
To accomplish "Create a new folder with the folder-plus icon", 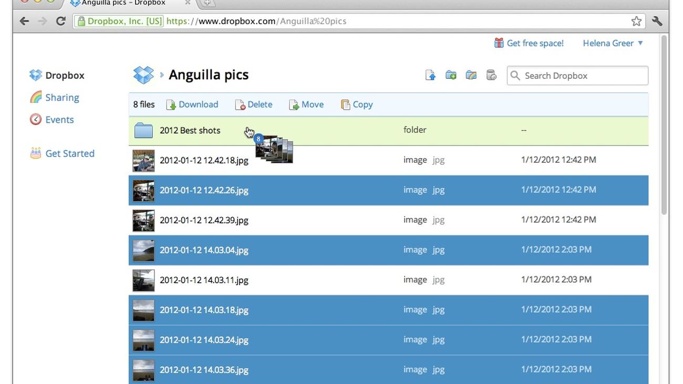I will tap(451, 75).
